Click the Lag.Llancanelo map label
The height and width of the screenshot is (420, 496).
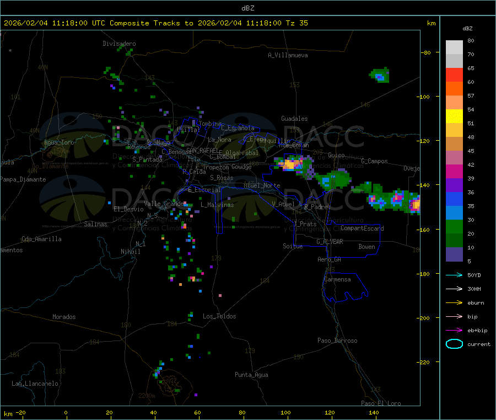point(35,384)
